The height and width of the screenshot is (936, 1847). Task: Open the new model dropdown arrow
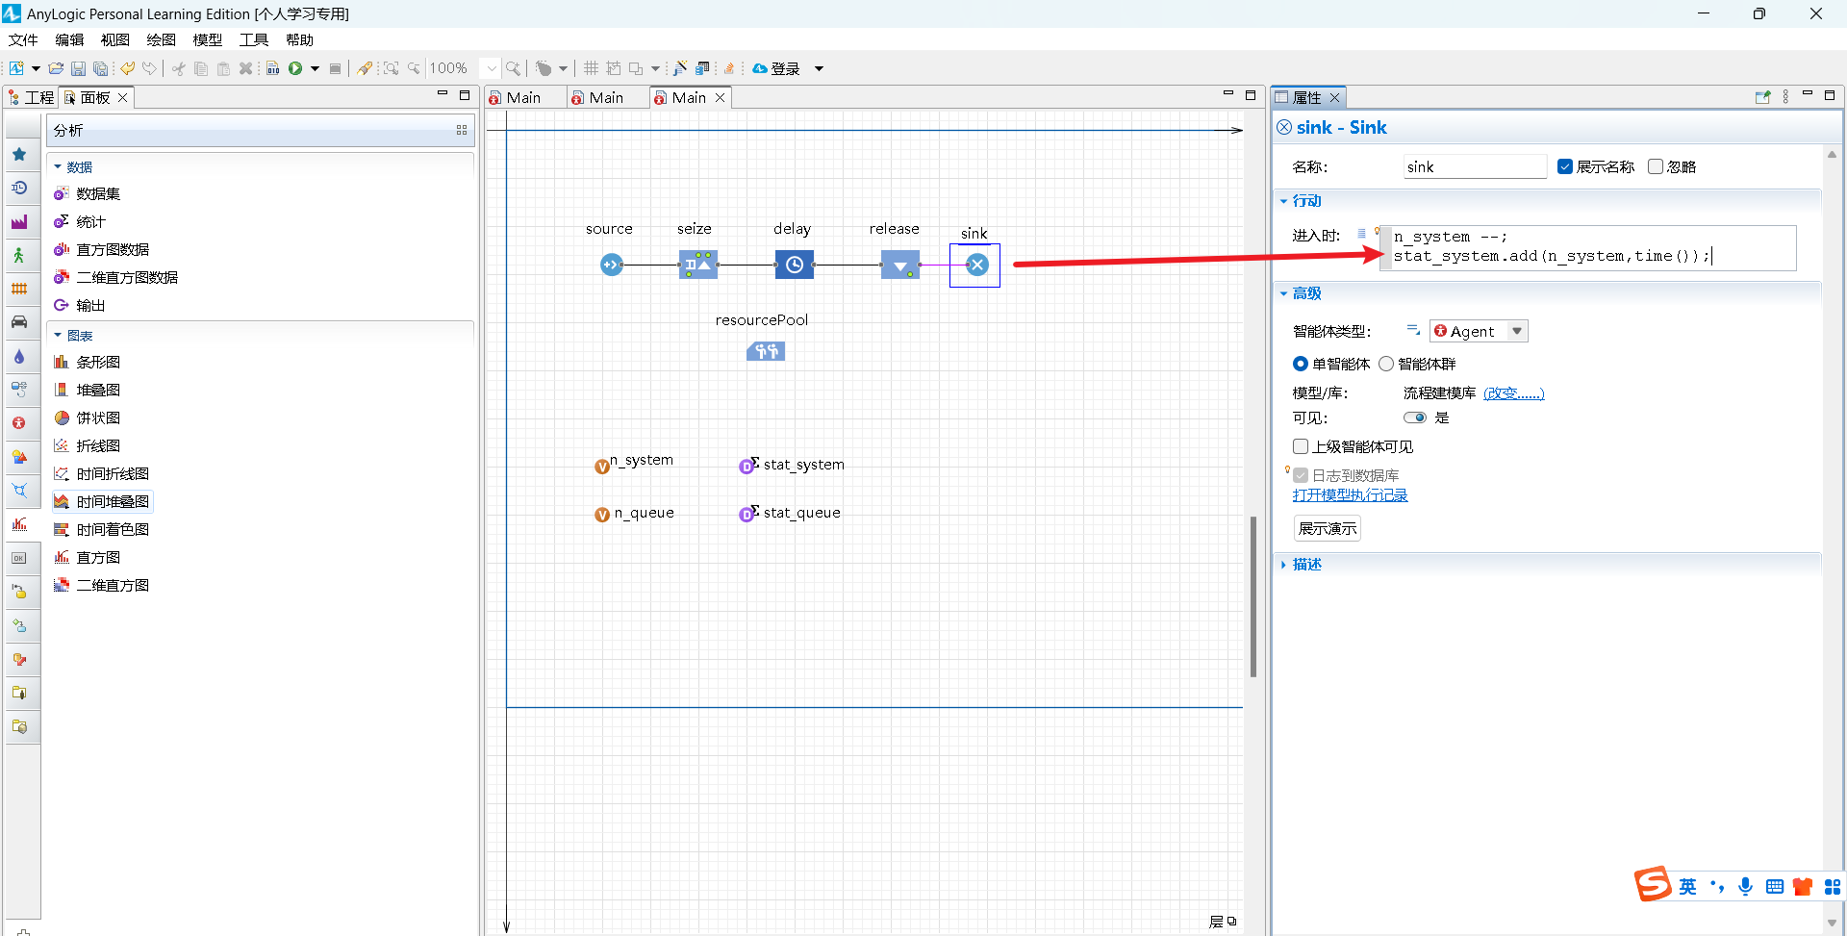pos(36,68)
